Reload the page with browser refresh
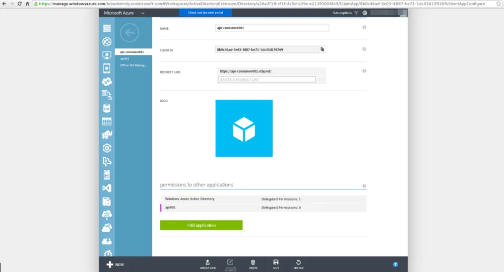Screen dimensions: 504x272 (20, 4)
